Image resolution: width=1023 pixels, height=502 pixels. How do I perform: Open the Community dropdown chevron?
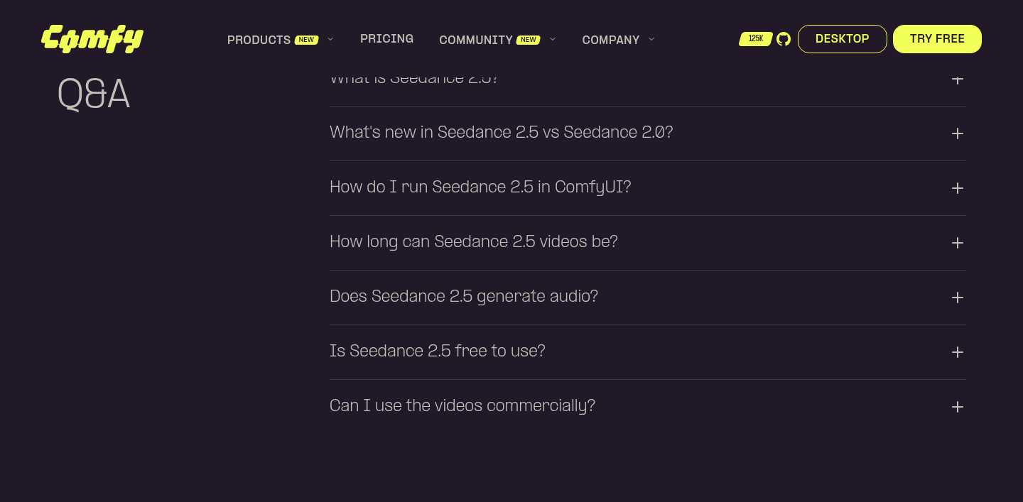pyautogui.click(x=553, y=39)
